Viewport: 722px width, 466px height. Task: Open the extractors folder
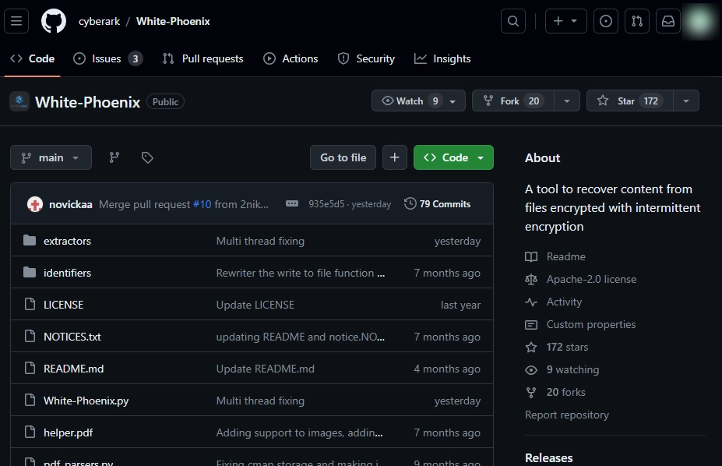pyautogui.click(x=67, y=240)
